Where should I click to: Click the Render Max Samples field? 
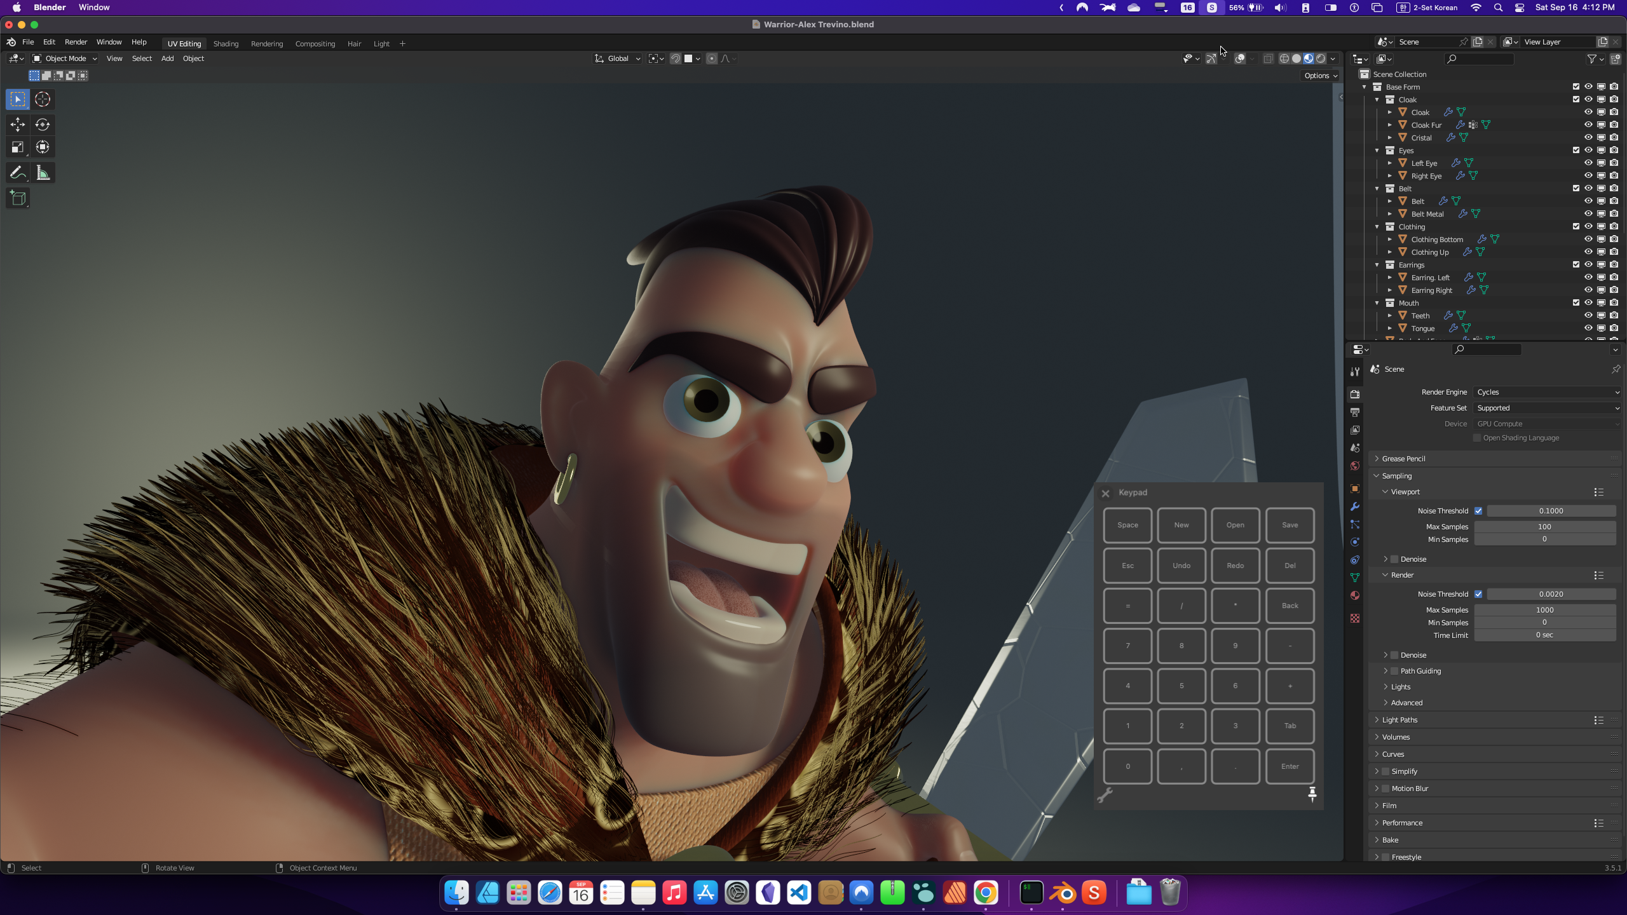click(1544, 610)
